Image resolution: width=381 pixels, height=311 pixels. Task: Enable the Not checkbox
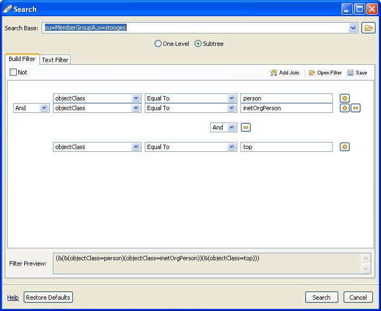coord(14,72)
